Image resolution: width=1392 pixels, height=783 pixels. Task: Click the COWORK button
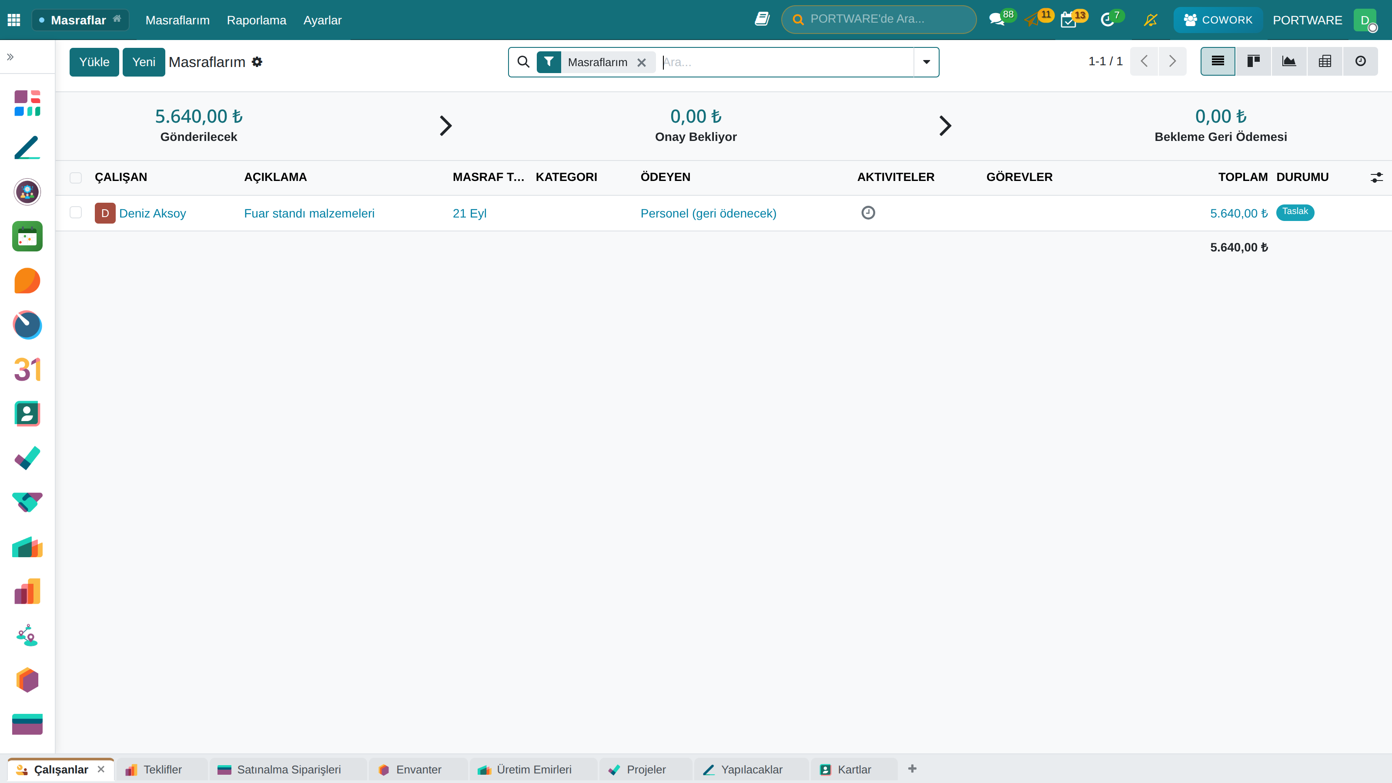tap(1218, 20)
